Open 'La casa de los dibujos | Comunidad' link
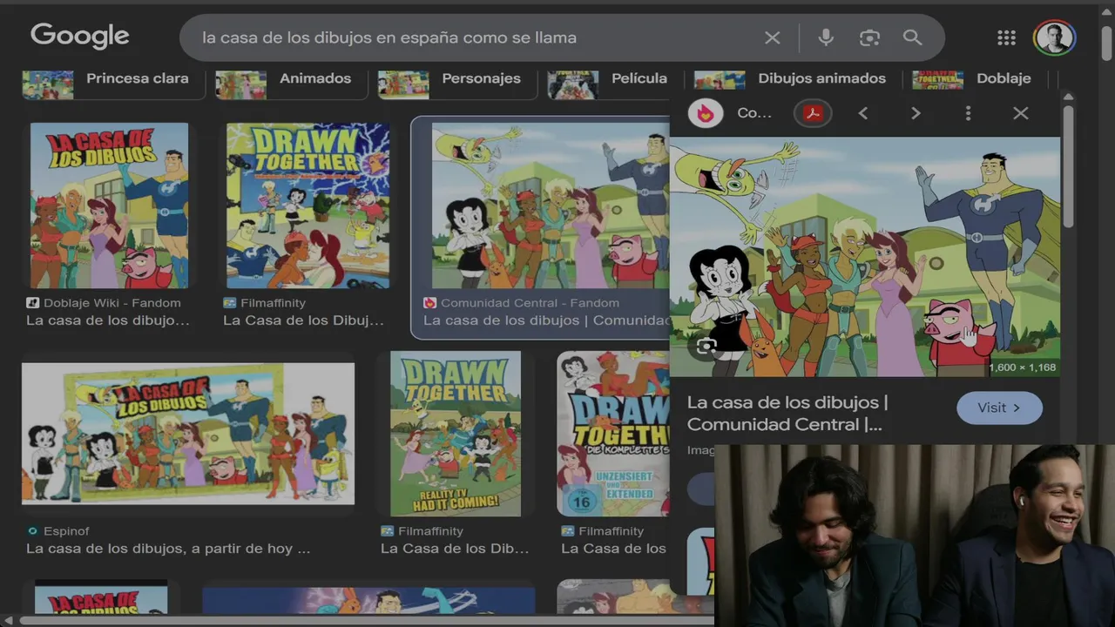 click(x=546, y=320)
